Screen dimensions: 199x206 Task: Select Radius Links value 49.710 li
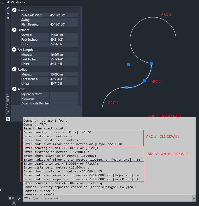(x=64, y=83)
